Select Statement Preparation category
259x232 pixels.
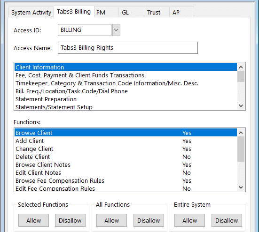(126, 99)
